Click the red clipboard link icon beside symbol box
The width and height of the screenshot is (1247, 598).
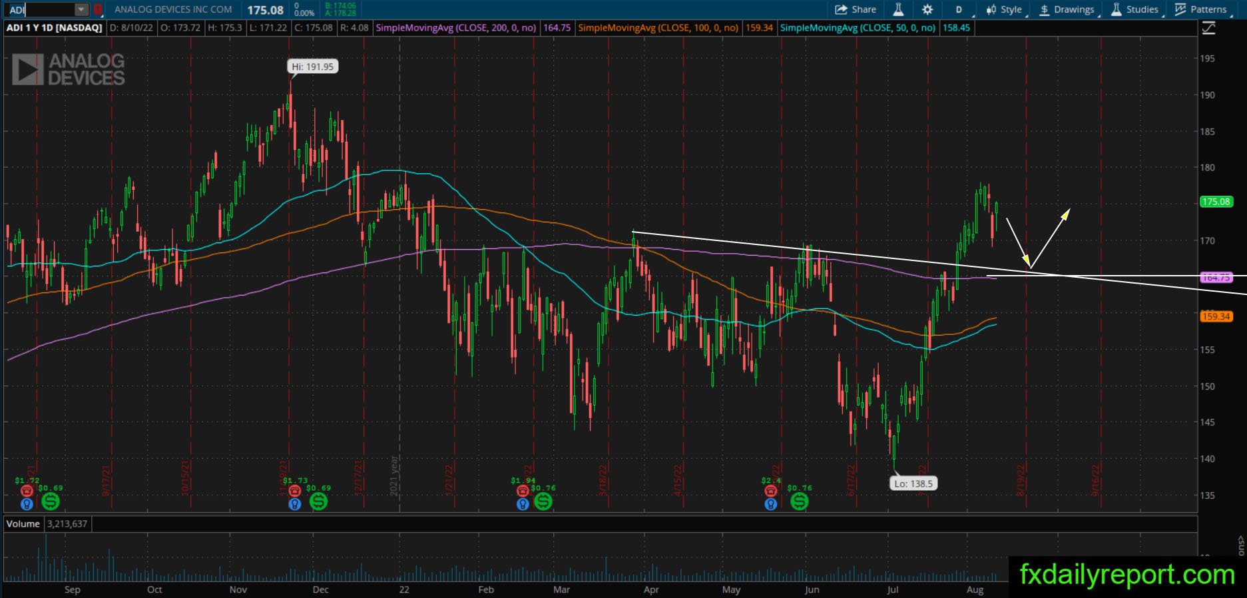tap(98, 10)
